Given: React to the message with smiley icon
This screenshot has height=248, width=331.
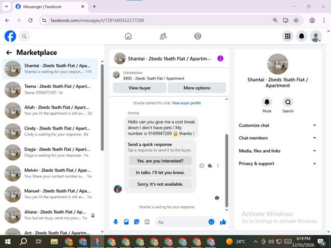Looking at the screenshot, I should tap(202, 165).
